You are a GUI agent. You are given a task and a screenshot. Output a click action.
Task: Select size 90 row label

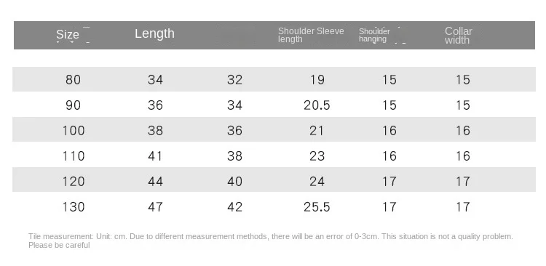pos(73,105)
